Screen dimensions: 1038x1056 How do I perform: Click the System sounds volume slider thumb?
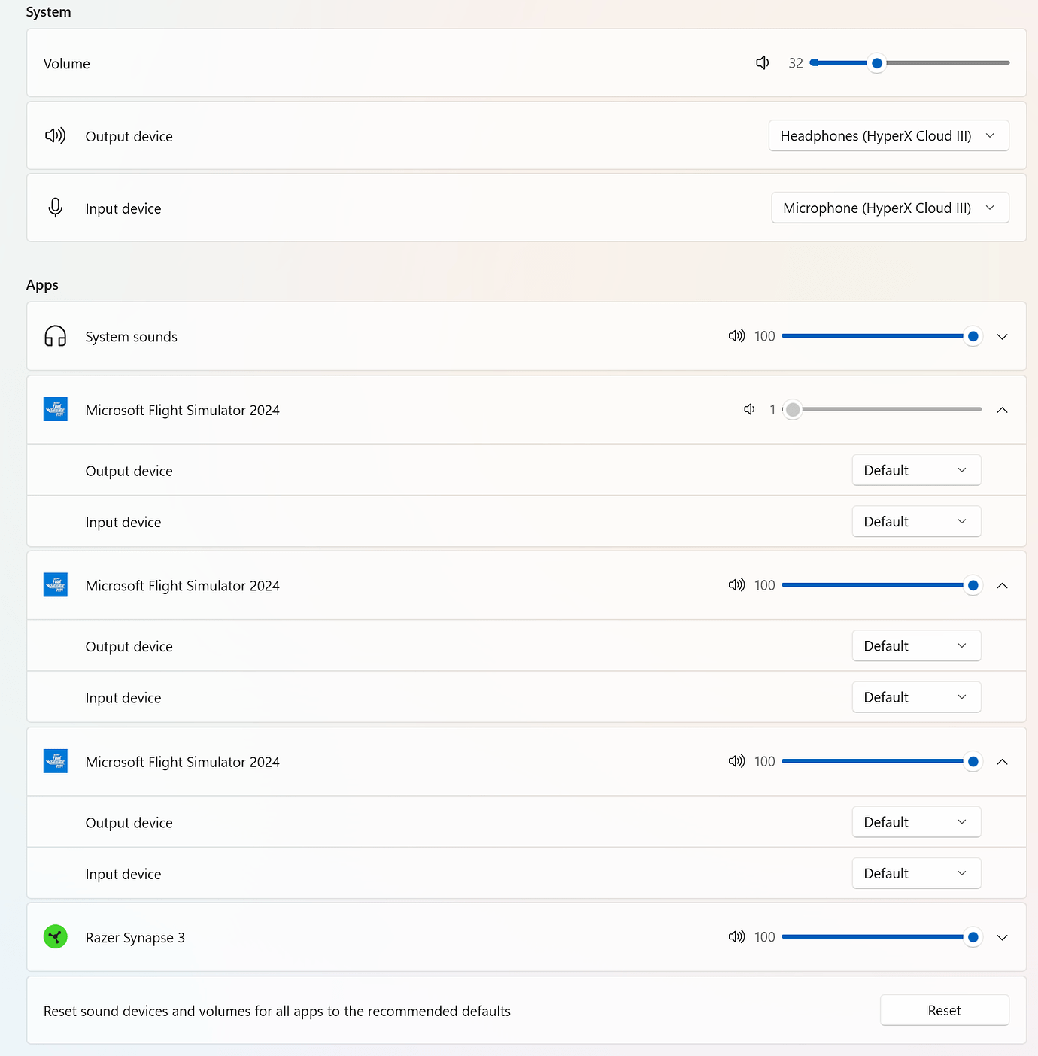point(973,336)
